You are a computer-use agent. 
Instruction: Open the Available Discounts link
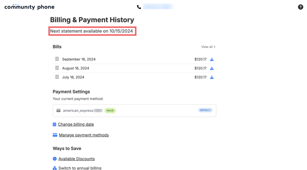(x=77, y=159)
